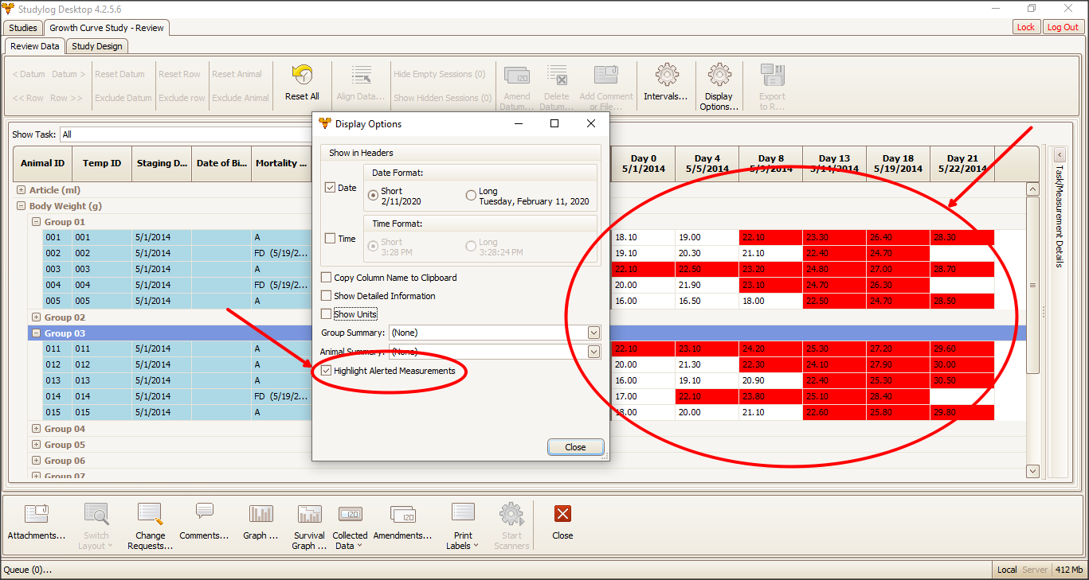Image resolution: width=1089 pixels, height=580 pixels.
Task: Open Display Options from toolbar
Action: point(719,88)
